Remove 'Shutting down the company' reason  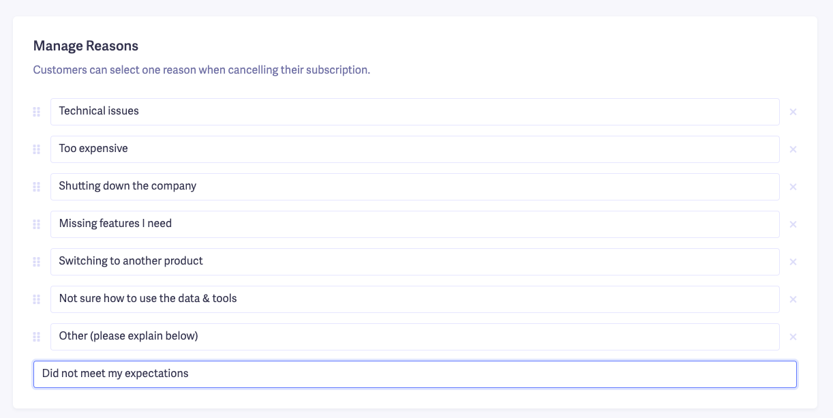coord(793,187)
